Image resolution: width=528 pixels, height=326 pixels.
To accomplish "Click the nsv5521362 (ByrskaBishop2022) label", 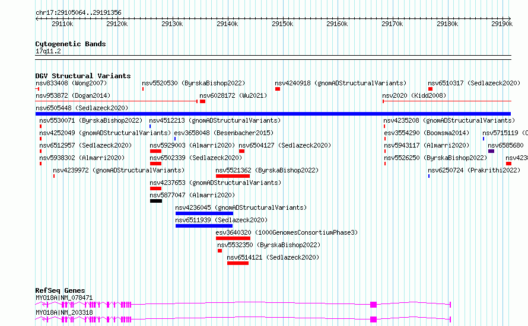I will coord(267,170).
